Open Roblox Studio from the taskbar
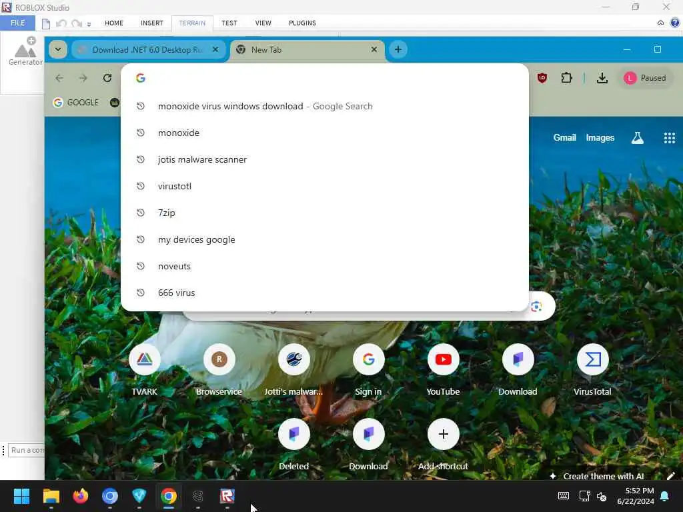The image size is (683, 512). point(227,496)
